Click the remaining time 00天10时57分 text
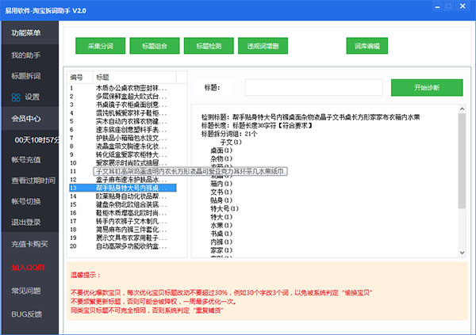Image resolution: width=476 pixels, height=335 pixels. (x=36, y=140)
